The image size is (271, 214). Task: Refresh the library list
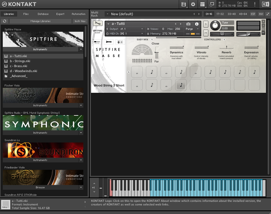5,21
